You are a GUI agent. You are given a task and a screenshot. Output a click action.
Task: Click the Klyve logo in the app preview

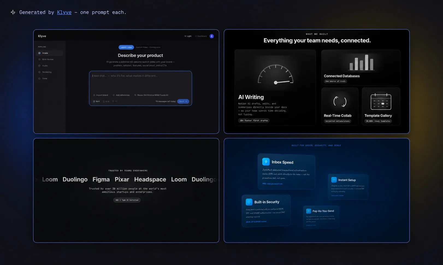42,36
